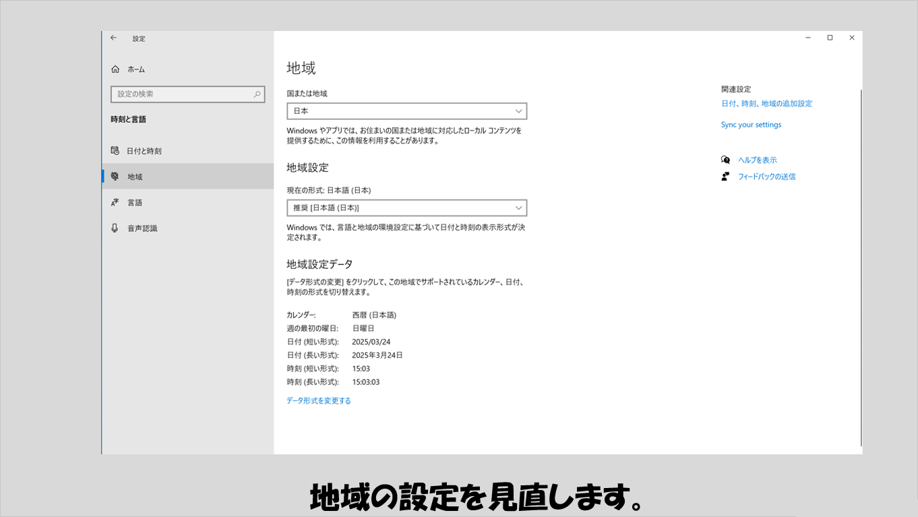918x517 pixels.
Task: Click the 音声認識 microphone icon
Action: click(x=115, y=228)
